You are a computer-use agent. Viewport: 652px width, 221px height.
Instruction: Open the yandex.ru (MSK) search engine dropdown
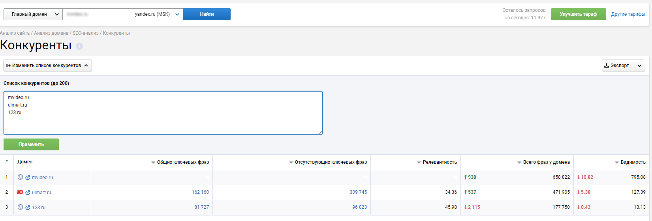tap(158, 14)
